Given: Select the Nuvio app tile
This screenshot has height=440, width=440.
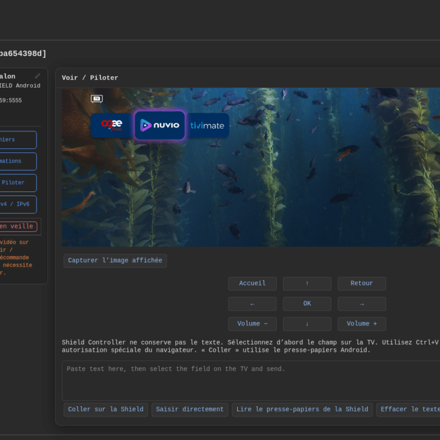Looking at the screenshot, I should coord(160,125).
